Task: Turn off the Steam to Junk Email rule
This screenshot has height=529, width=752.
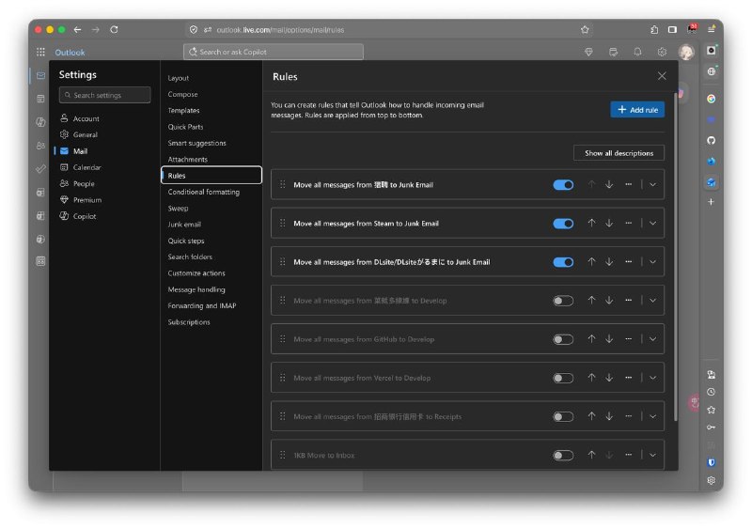Action: [x=563, y=224]
